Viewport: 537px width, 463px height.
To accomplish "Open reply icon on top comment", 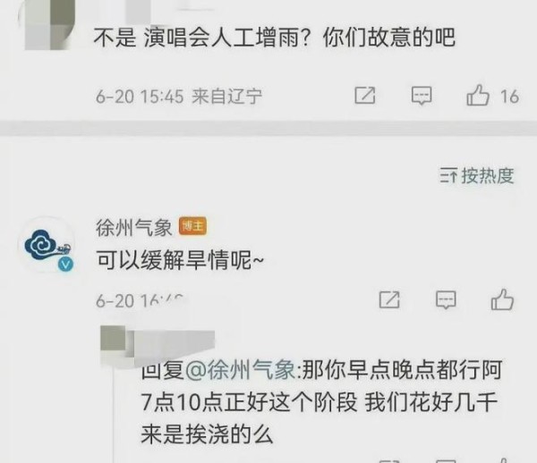I will [422, 96].
